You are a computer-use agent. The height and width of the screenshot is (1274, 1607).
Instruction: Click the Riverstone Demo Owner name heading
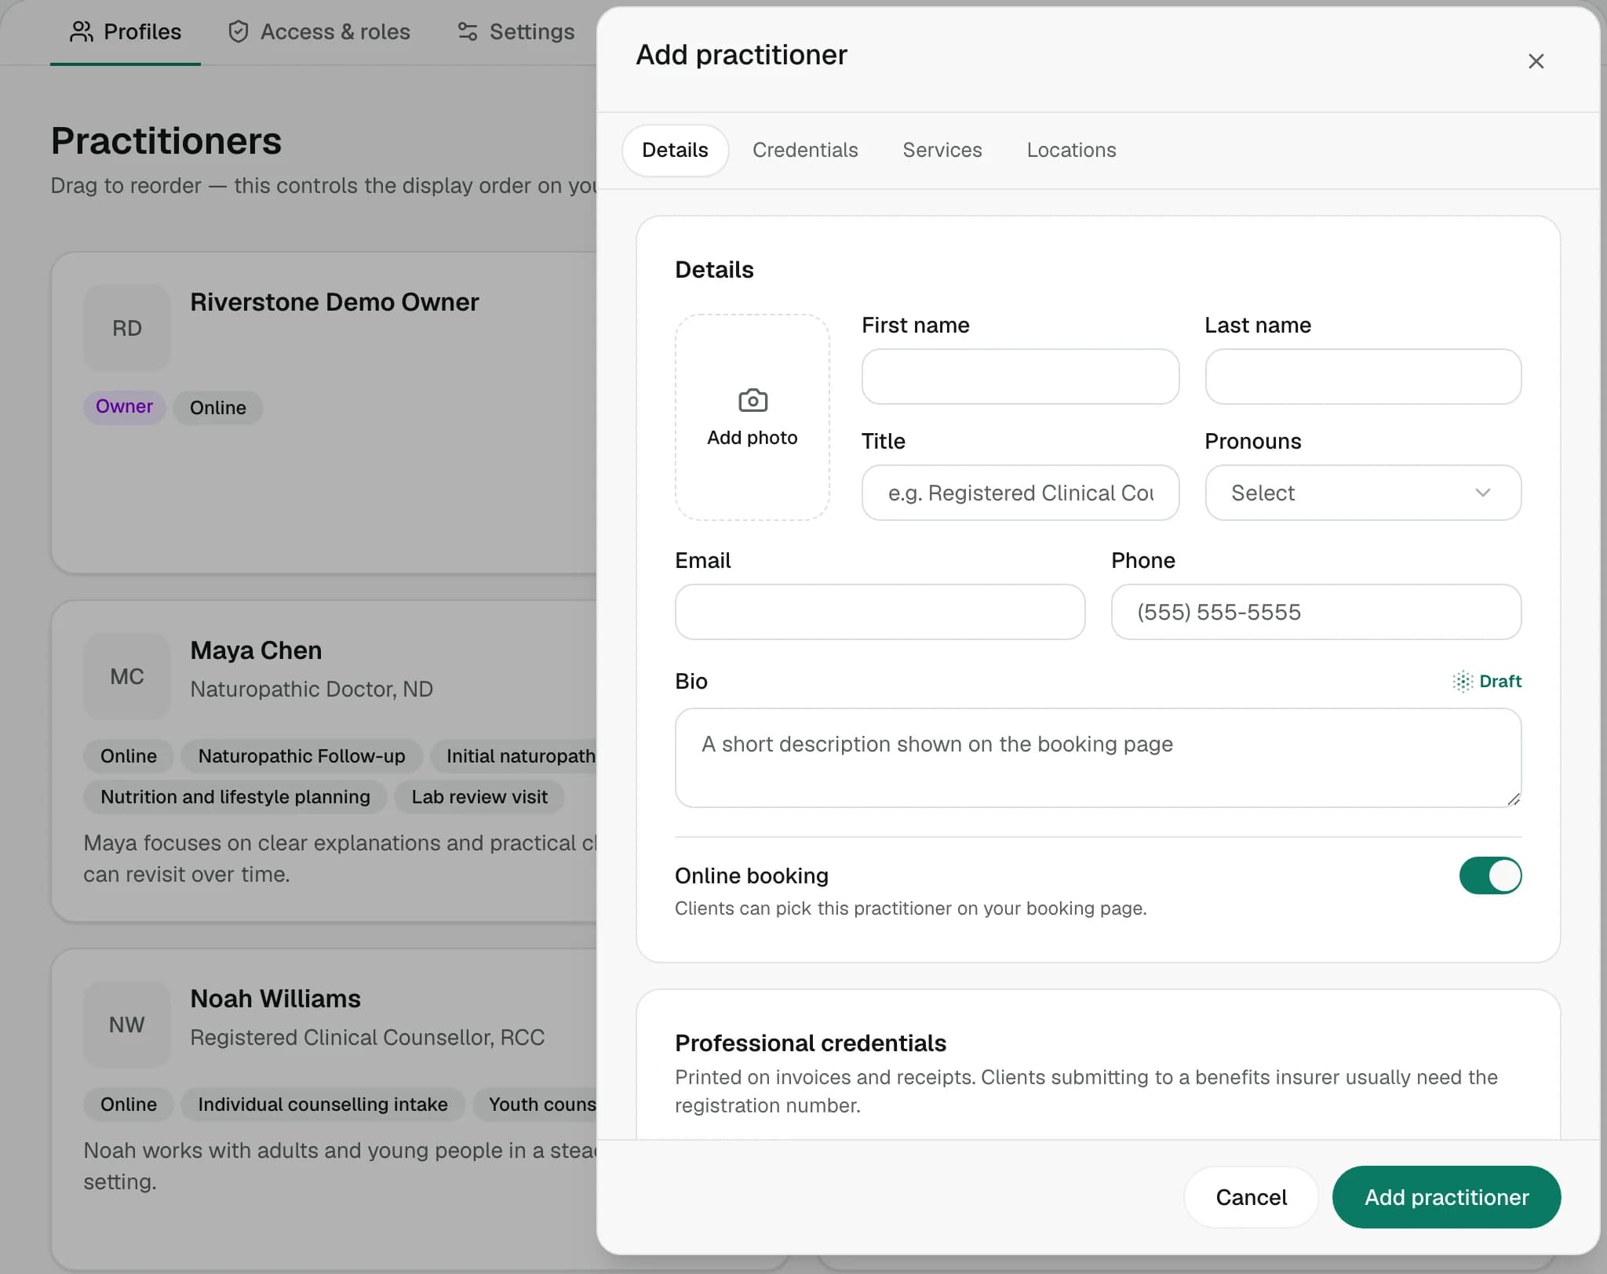point(334,302)
